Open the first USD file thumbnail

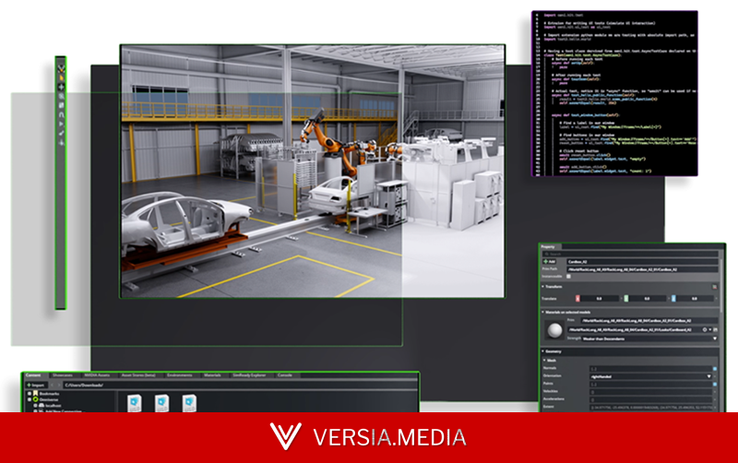click(134, 403)
